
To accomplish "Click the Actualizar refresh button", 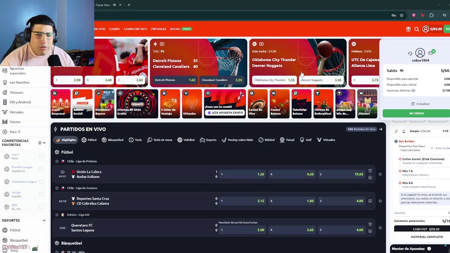I will (x=420, y=104).
